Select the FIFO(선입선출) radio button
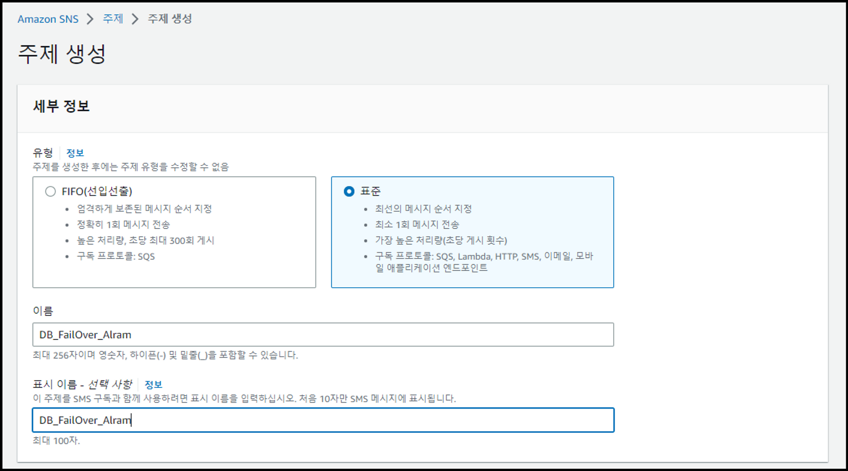The image size is (848, 471). [50, 191]
